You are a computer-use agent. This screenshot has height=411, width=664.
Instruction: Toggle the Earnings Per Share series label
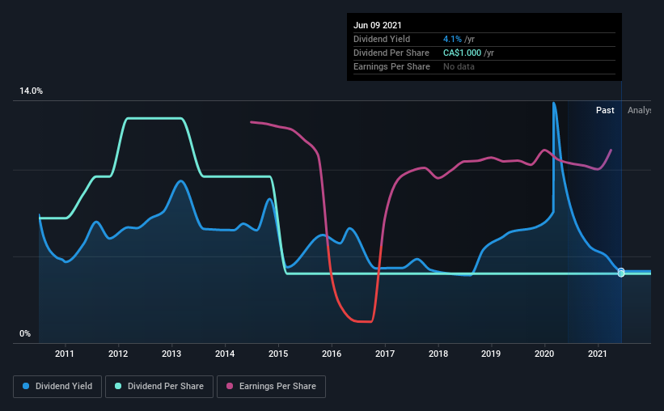pyautogui.click(x=277, y=387)
